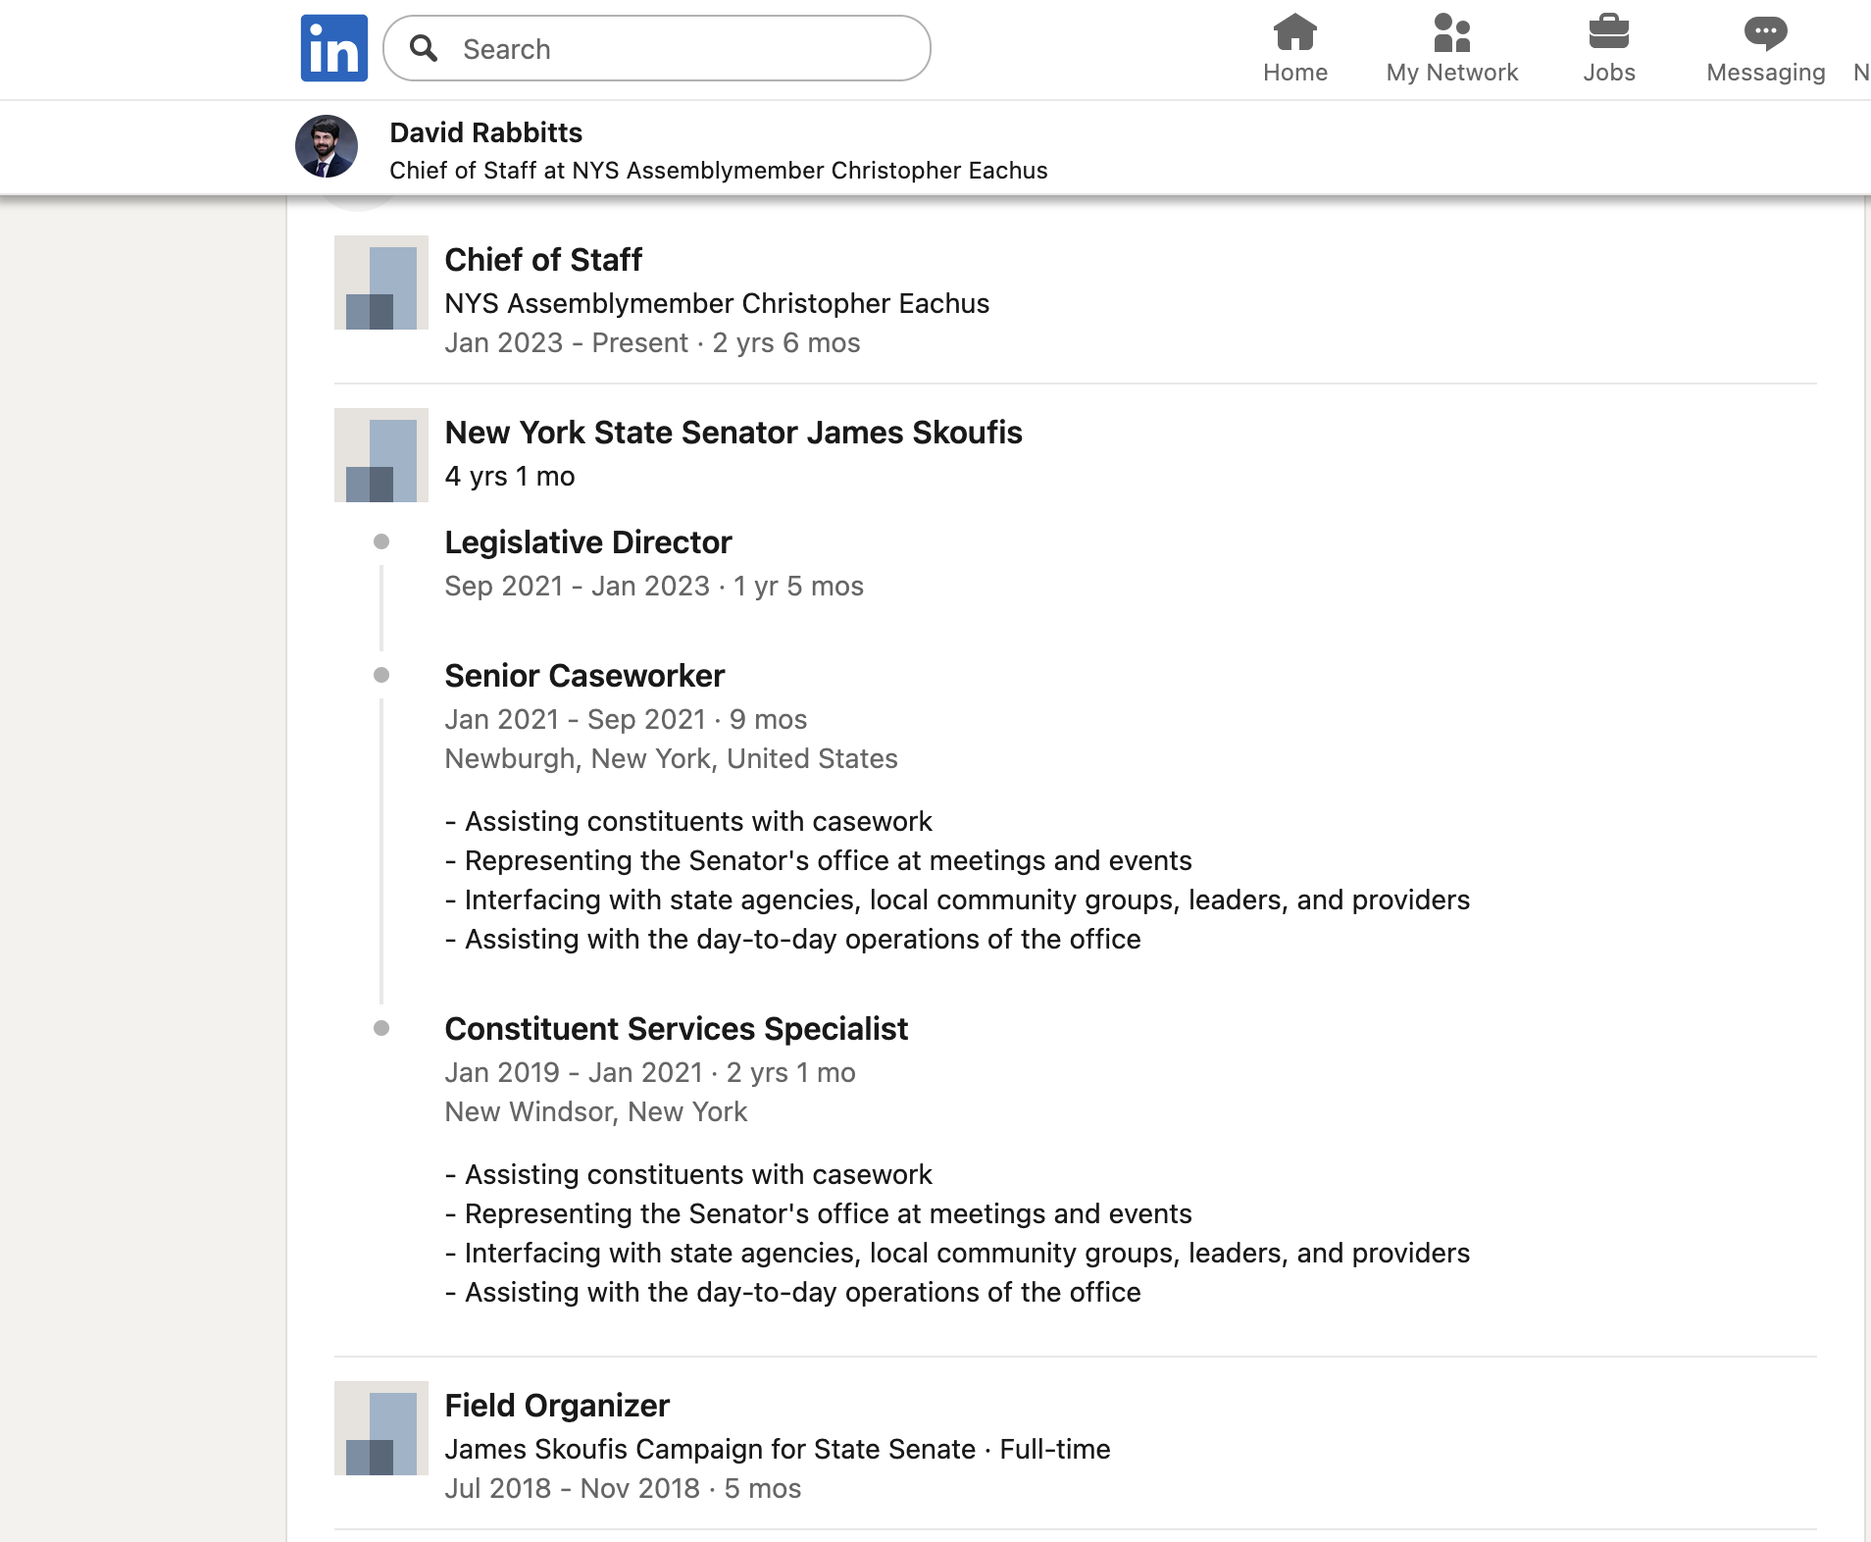
Task: Click Jan 2023 - Present date range
Action: pos(567,342)
